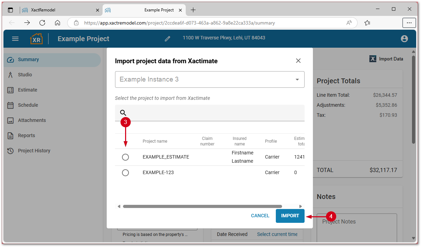421x247 pixels.
Task: Click the IMPORT button
Action: click(290, 216)
